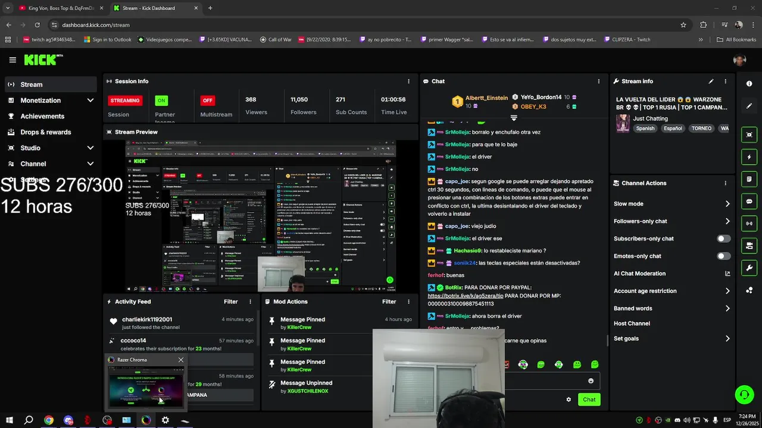Image resolution: width=762 pixels, height=428 pixels.
Task: Toggle the broadcast signal widget icon in right sidebar
Action: 749,224
